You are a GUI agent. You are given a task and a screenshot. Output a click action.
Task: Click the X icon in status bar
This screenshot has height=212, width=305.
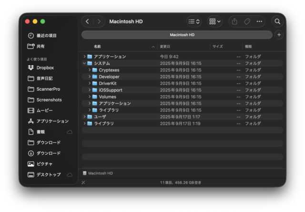pos(83,182)
